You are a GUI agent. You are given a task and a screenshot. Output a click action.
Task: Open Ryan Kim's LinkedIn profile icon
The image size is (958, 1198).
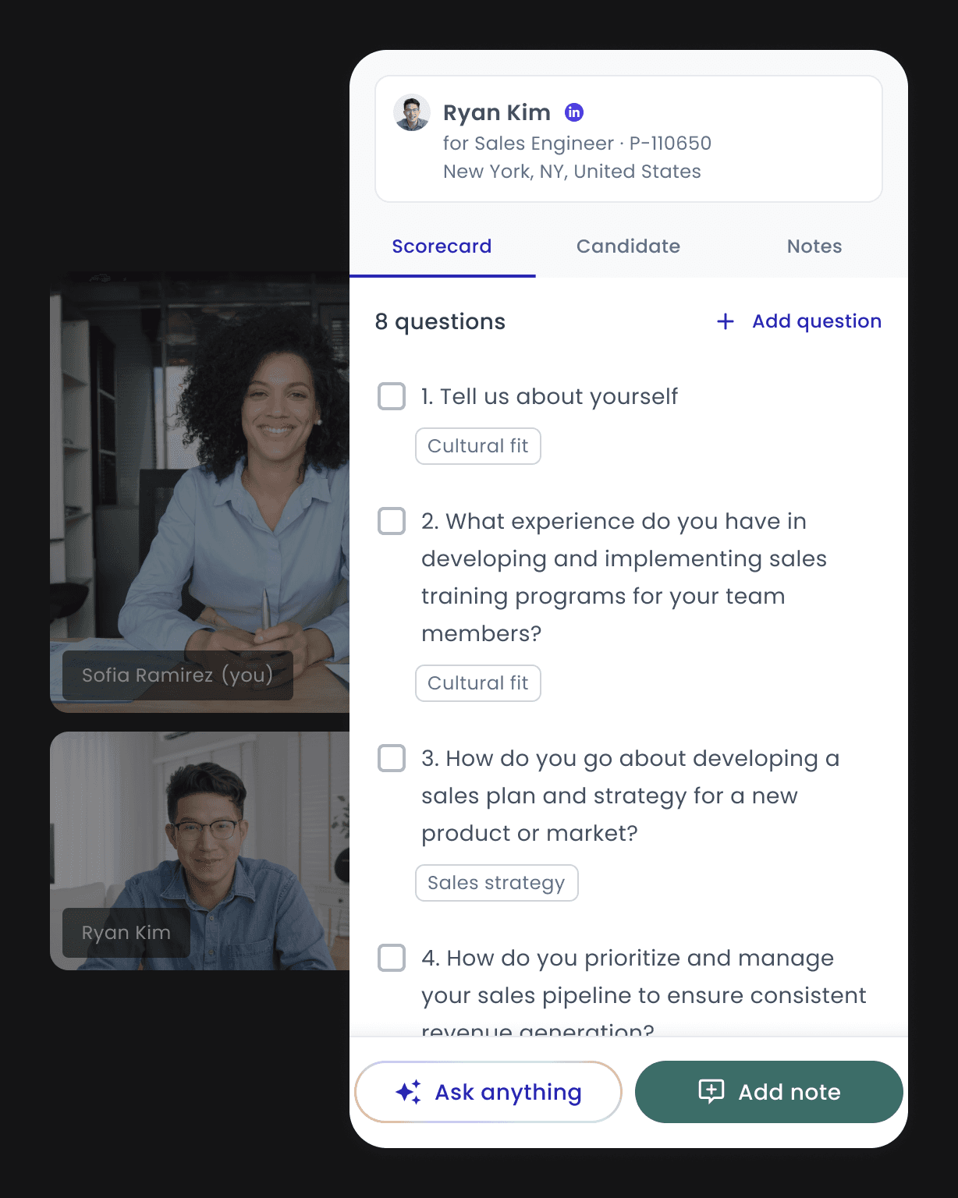pos(574,112)
